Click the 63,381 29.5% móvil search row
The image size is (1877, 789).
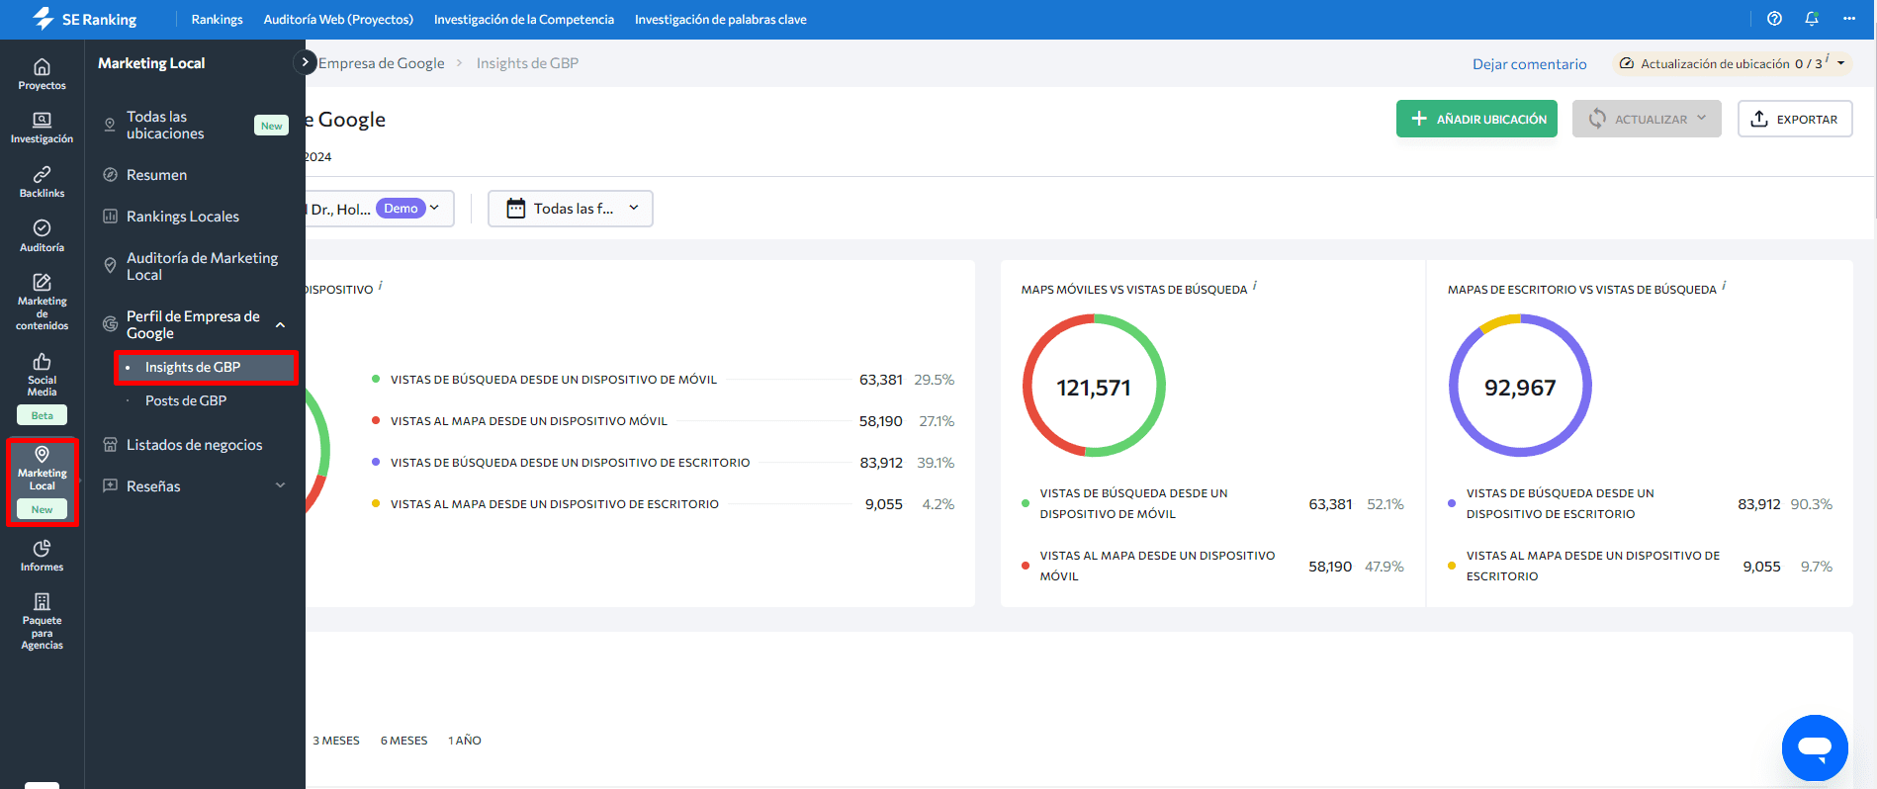click(x=663, y=380)
